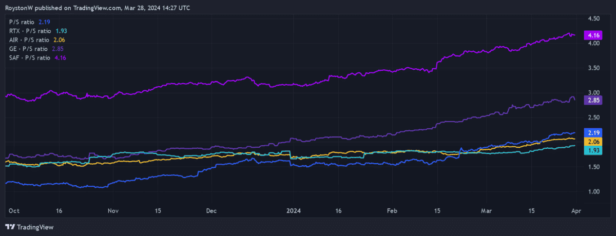Click the 1.93 teal price label
This screenshot has width=616, height=236.
pyautogui.click(x=594, y=150)
